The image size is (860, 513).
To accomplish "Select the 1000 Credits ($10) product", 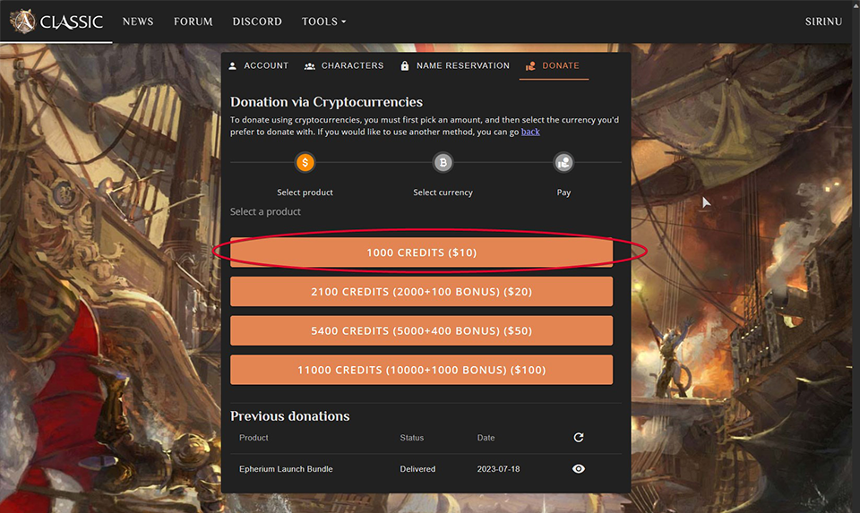I will [x=421, y=252].
